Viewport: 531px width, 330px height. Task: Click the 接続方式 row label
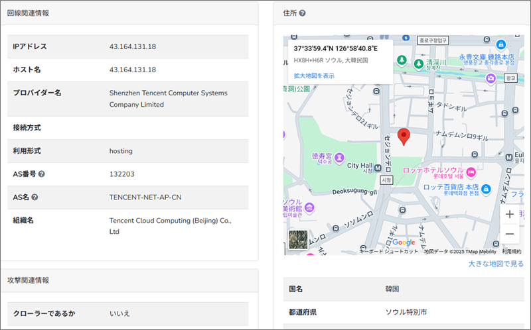tap(27, 128)
